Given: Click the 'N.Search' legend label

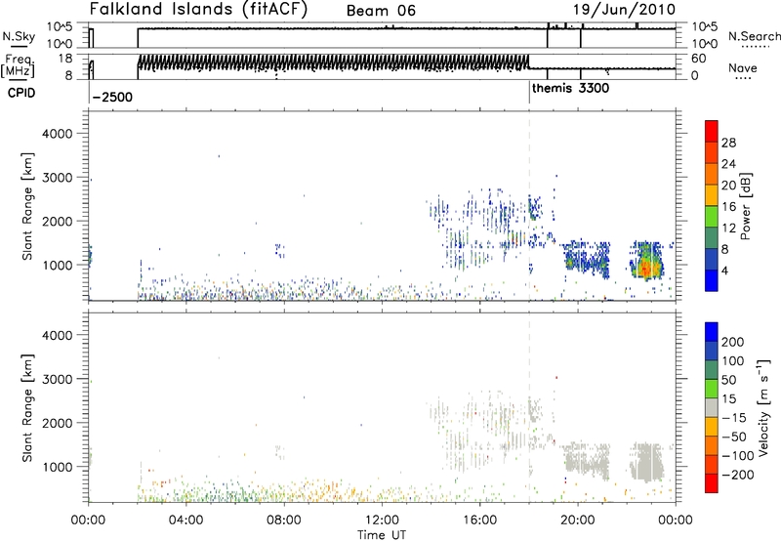Looking at the screenshot, I should (x=754, y=36).
